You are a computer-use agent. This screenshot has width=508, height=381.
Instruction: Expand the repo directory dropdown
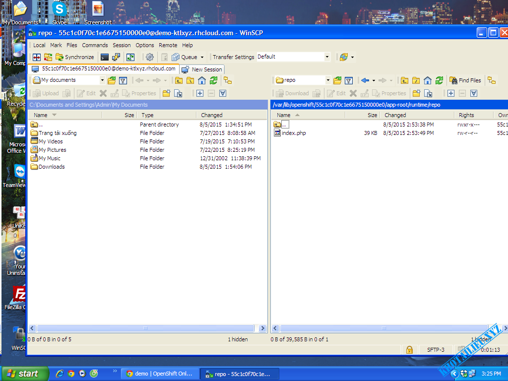coord(328,80)
